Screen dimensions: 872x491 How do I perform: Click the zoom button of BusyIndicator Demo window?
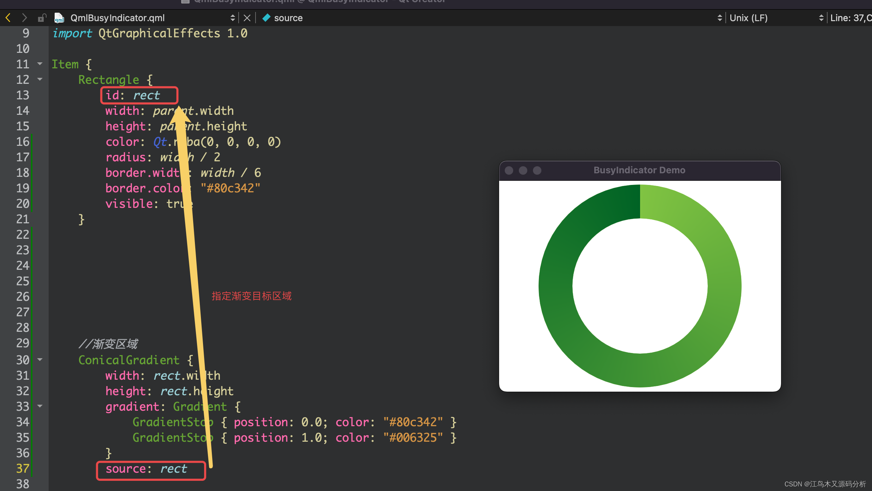tap(537, 170)
